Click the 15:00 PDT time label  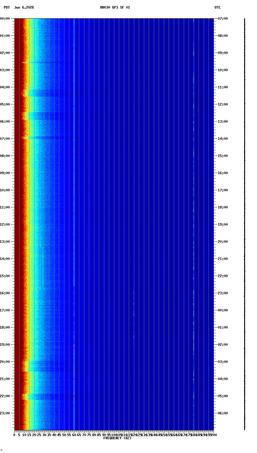coord(5,276)
